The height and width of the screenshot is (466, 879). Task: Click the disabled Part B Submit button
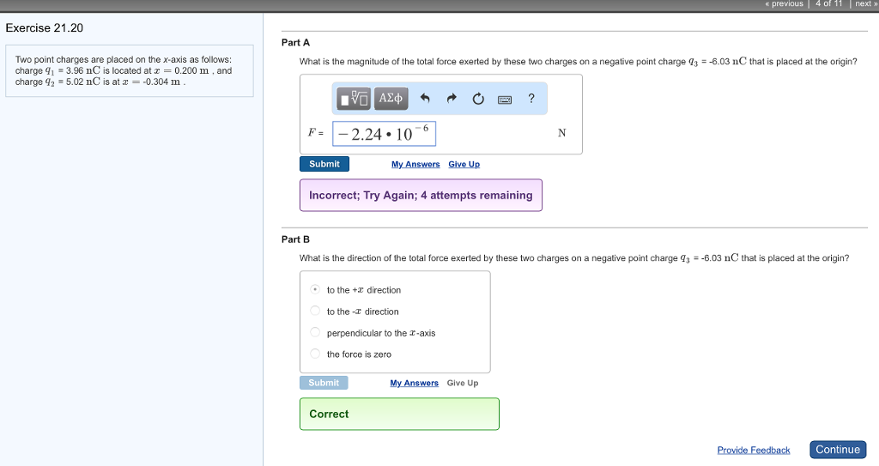[x=324, y=383]
